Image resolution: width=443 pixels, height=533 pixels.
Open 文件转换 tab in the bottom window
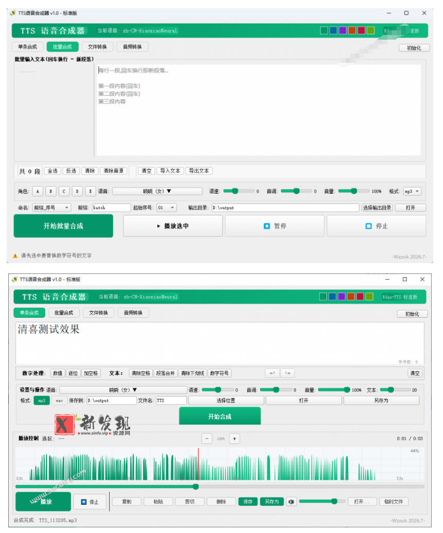[x=98, y=313]
